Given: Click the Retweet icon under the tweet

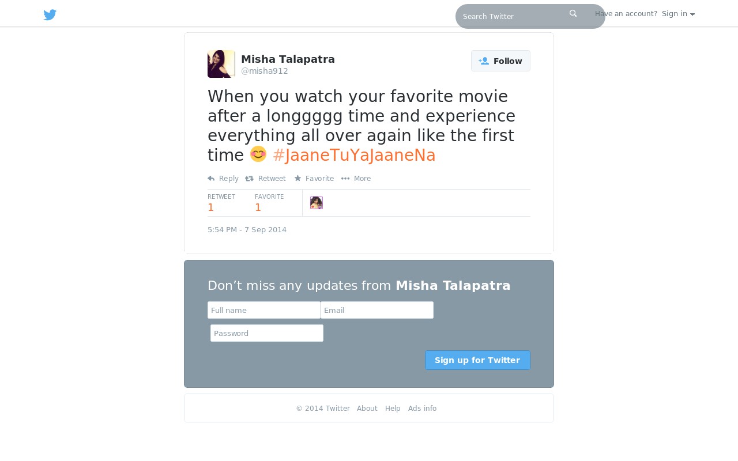Looking at the screenshot, I should 249,179.
